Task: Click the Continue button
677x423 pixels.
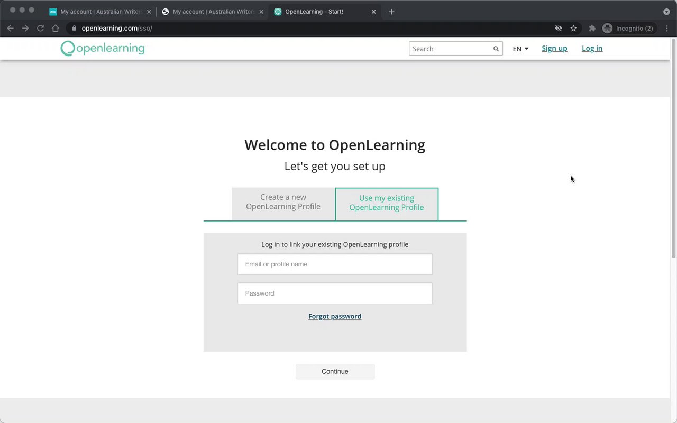Action: [335, 371]
